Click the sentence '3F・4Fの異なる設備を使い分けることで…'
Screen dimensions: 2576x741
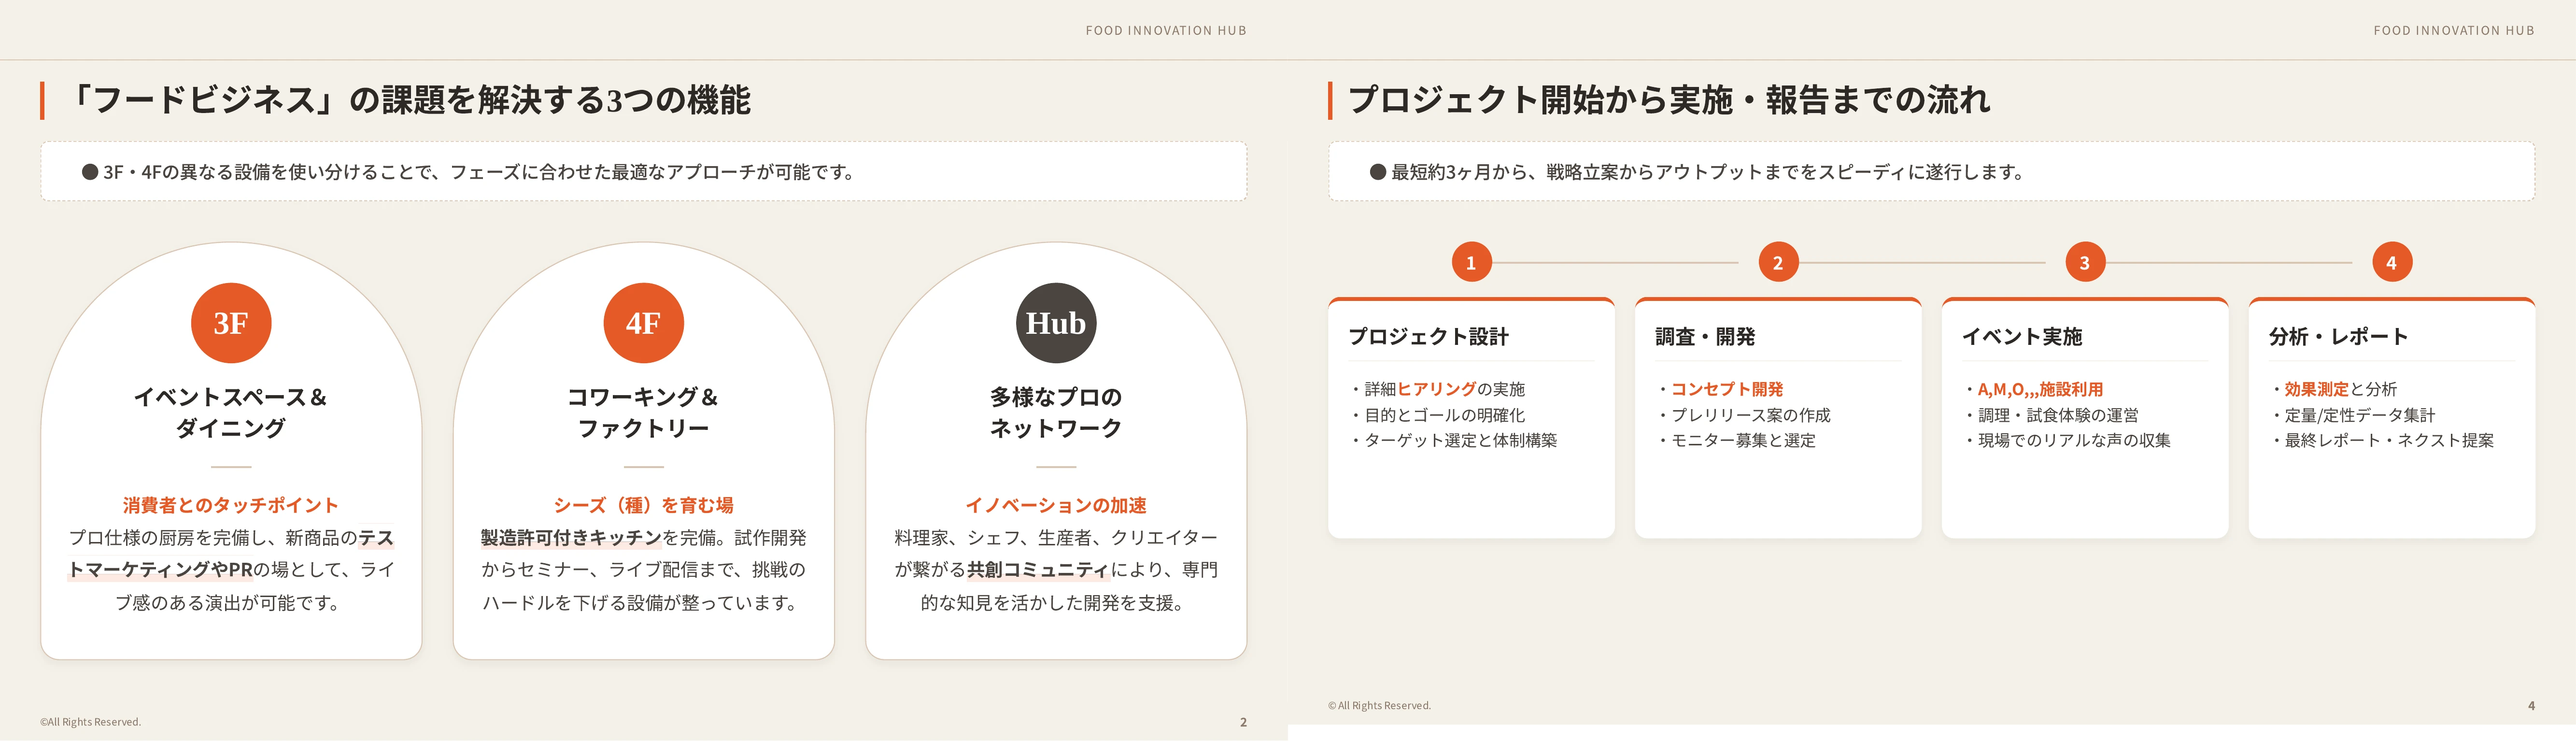pos(480,172)
